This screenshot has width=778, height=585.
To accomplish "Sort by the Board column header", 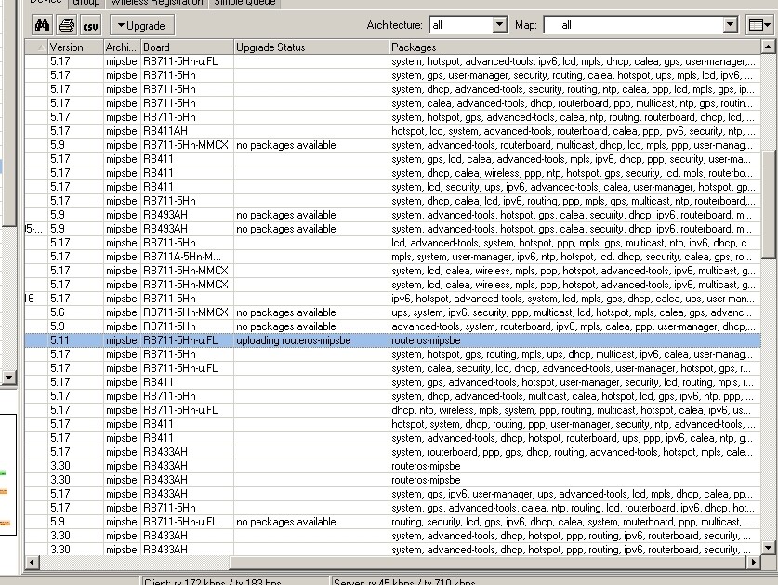I will [x=187, y=47].
